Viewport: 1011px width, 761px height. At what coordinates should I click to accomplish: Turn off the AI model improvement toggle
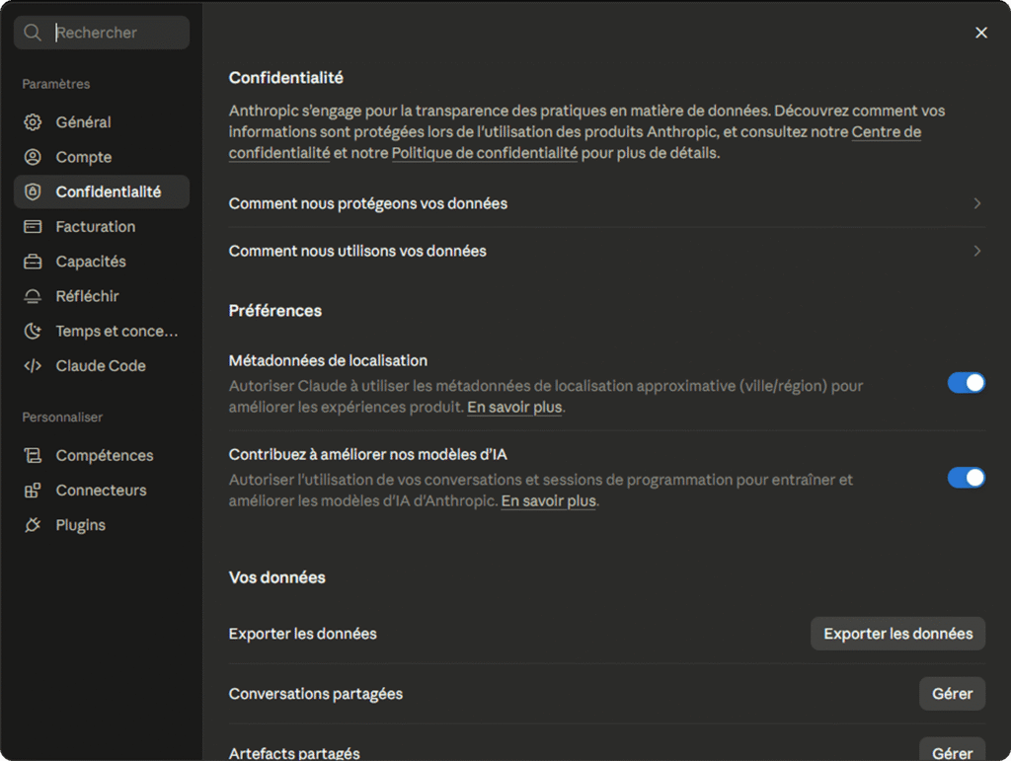tap(966, 478)
